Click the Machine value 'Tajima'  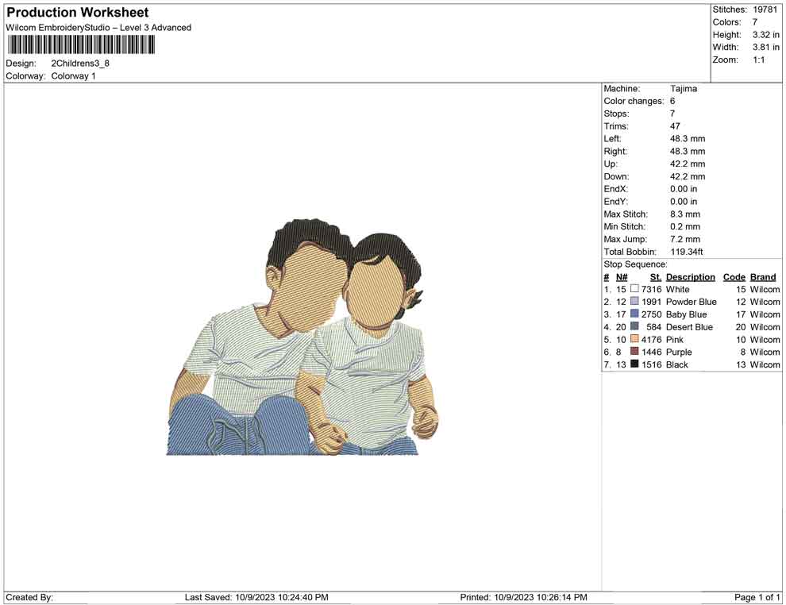coord(684,88)
